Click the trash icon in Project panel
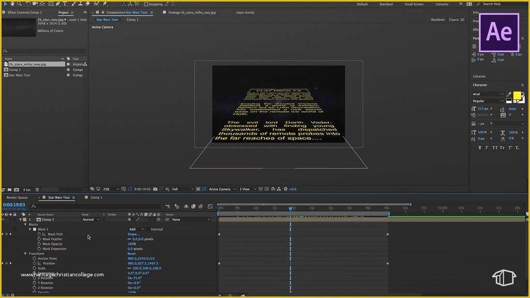 tap(37, 189)
